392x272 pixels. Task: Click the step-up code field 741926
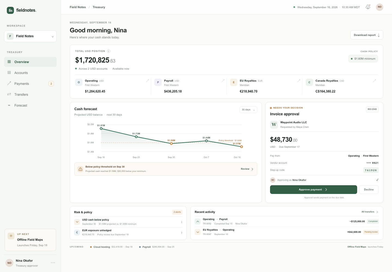[x=371, y=170]
